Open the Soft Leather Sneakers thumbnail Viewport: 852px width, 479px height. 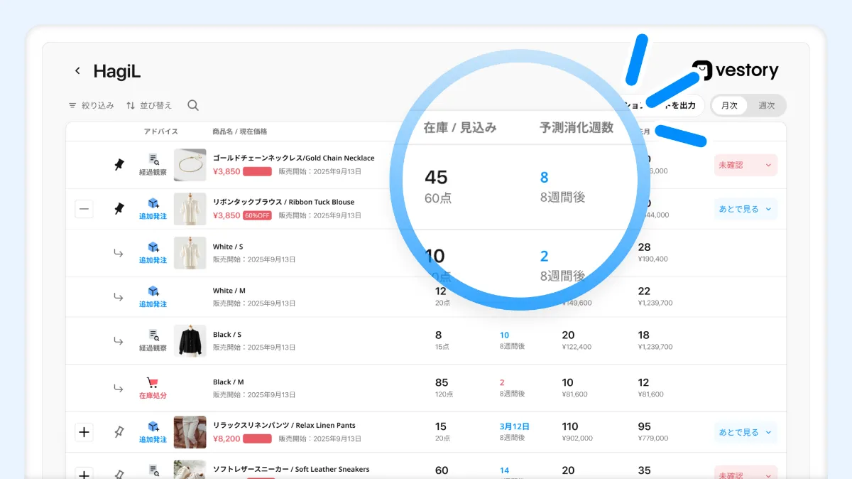[190, 470]
